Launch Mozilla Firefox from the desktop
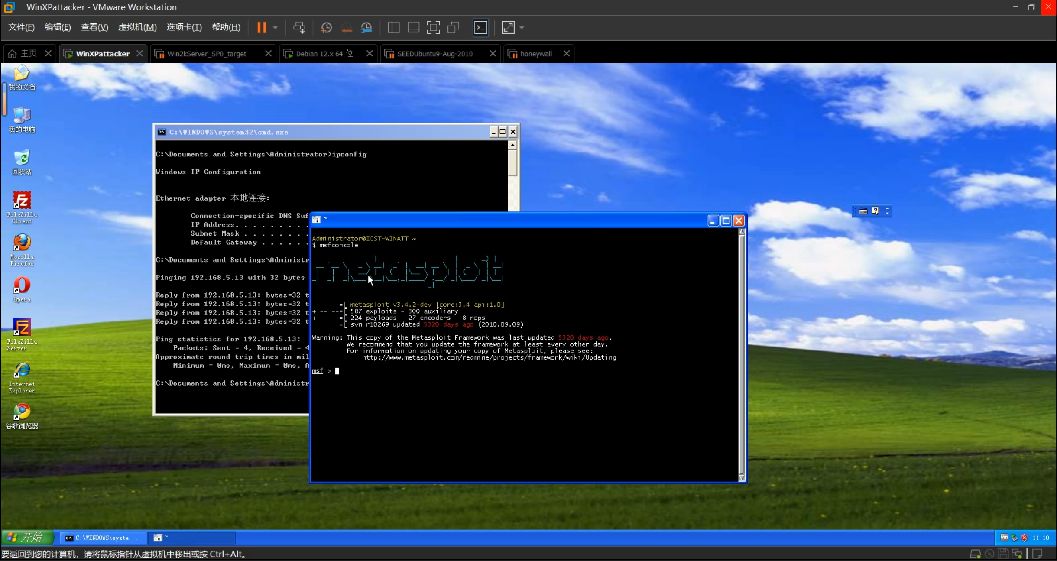The height and width of the screenshot is (561, 1057). (x=22, y=249)
